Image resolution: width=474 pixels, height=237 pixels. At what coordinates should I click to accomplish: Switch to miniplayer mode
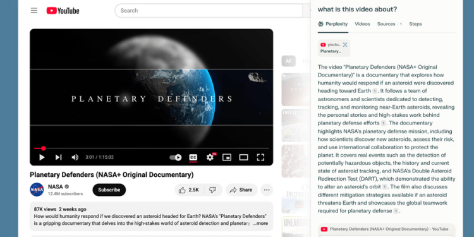pos(227,157)
